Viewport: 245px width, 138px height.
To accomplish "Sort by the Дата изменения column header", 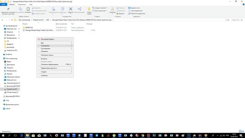I will (61, 24).
